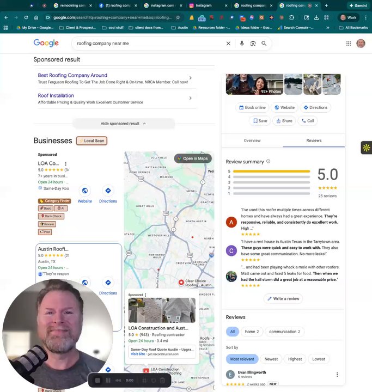Open review summary info icon

coord(268,162)
